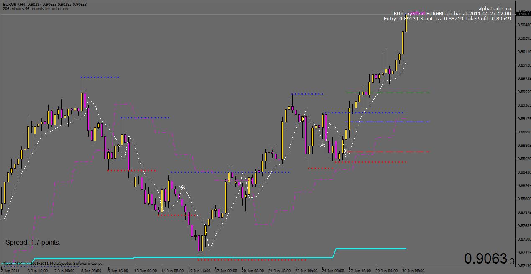Screen dimensions: 531x274
Task: Click the 0.87315 price axis label
Action: click(x=524, y=252)
